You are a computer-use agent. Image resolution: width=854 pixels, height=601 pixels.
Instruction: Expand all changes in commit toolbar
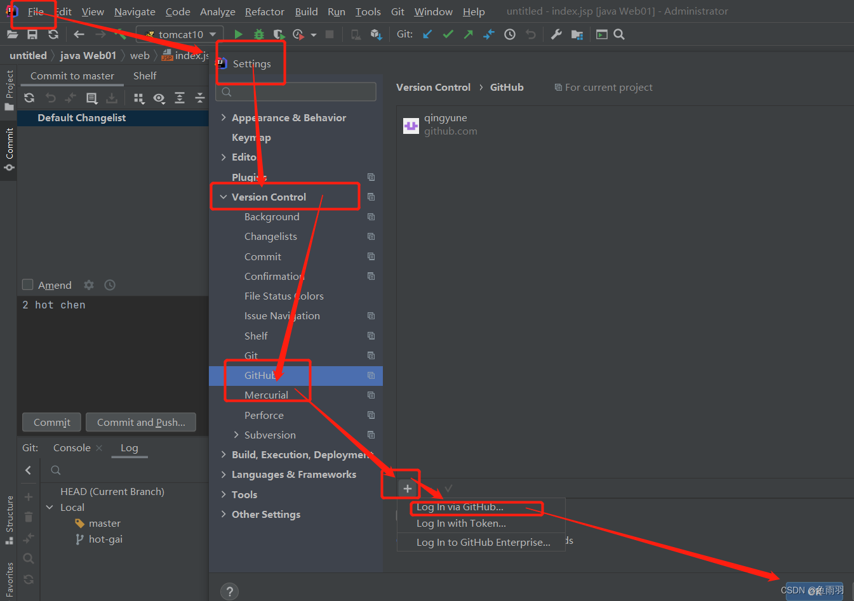[180, 98]
